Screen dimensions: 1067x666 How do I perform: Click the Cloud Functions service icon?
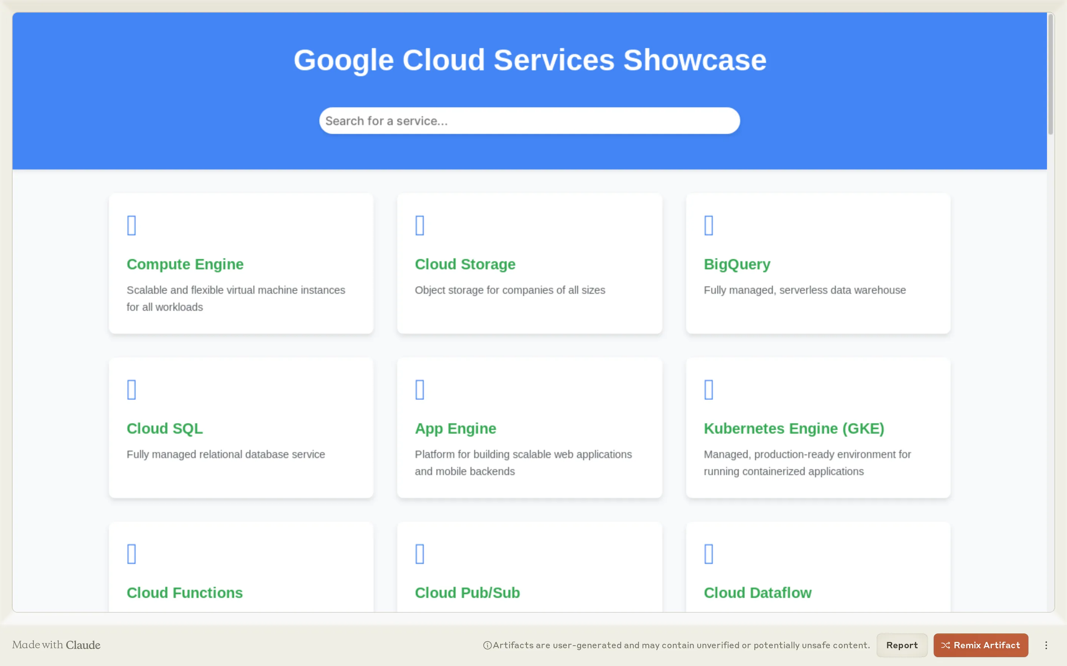132,553
